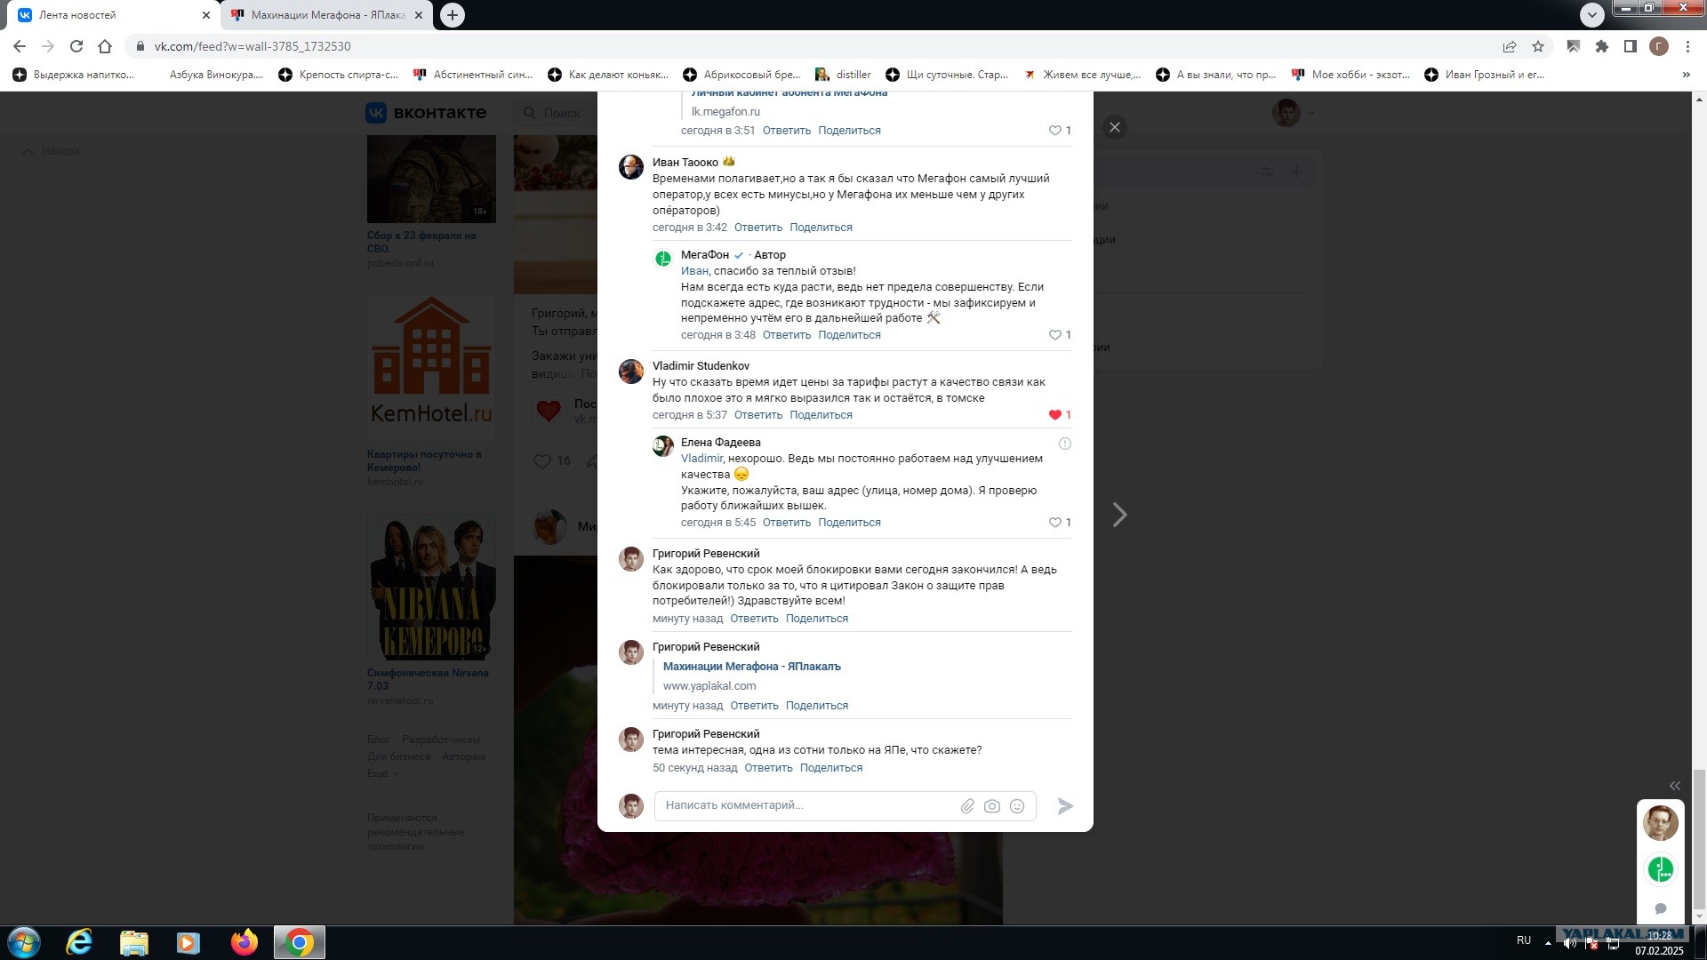Open the emoji picker in comment box
This screenshot has height=960, width=1707.
tap(1017, 806)
